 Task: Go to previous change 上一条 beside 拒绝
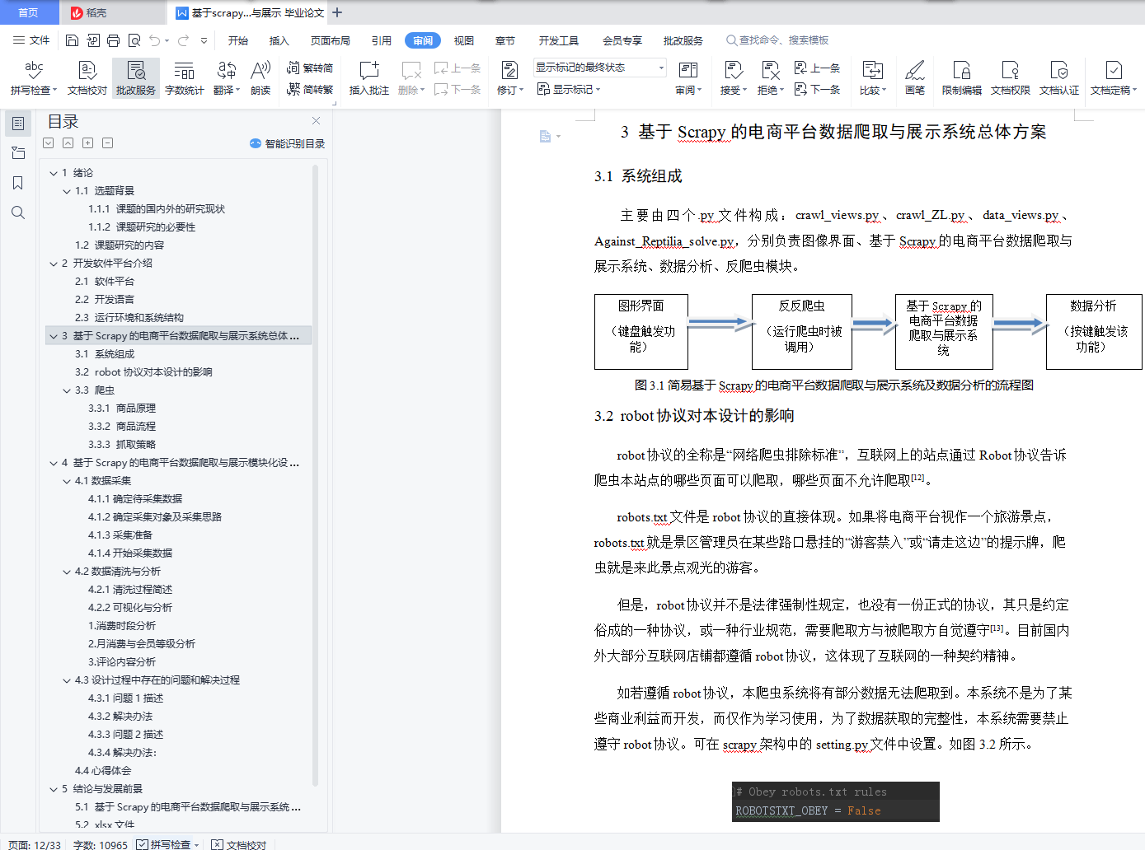[x=817, y=68]
